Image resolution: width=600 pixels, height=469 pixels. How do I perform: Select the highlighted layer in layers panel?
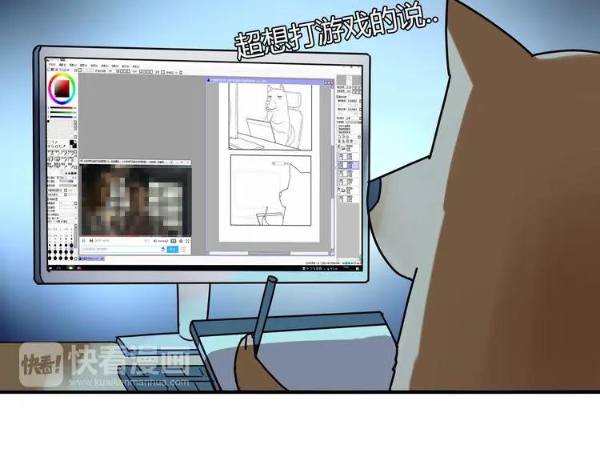click(x=349, y=165)
